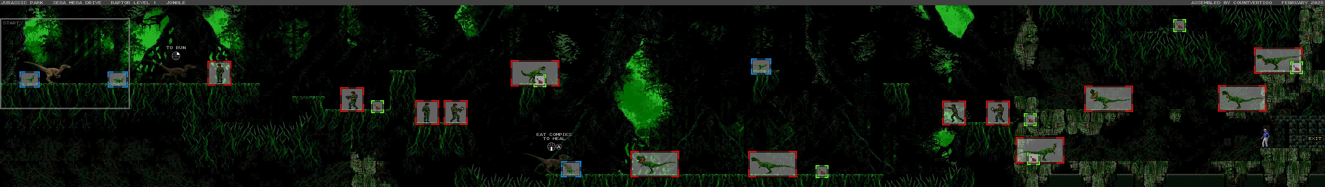Click the green-framed compy right of the ruins grenade soldier
The image size is (1325, 187).
click(1030, 119)
